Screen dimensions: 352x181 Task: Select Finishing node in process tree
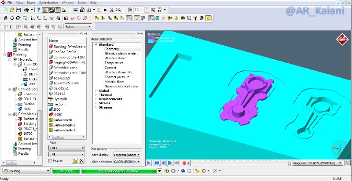pyautogui.click(x=19, y=54)
